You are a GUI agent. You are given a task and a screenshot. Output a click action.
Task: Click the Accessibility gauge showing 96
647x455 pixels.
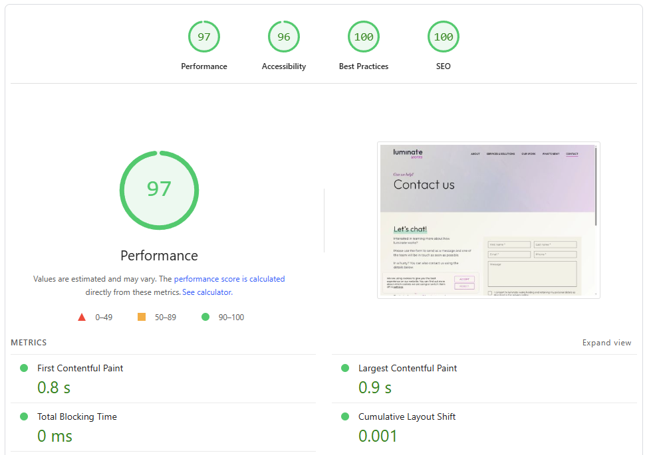(284, 37)
